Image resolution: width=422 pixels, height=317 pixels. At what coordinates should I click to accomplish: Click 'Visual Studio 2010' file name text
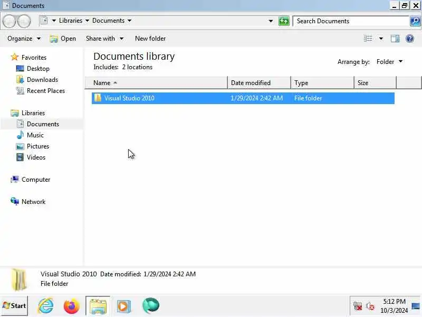coord(129,98)
